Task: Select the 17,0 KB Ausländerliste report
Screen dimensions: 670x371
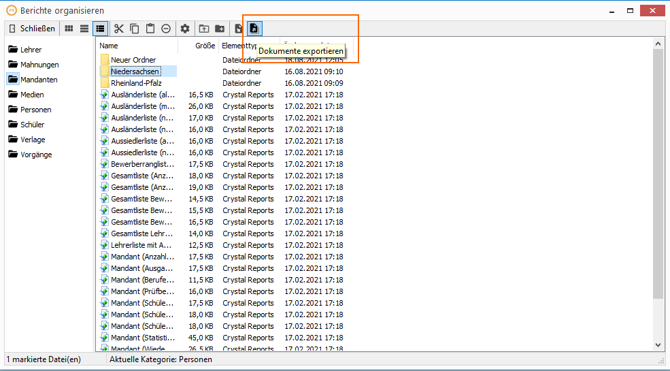Action: (143, 118)
